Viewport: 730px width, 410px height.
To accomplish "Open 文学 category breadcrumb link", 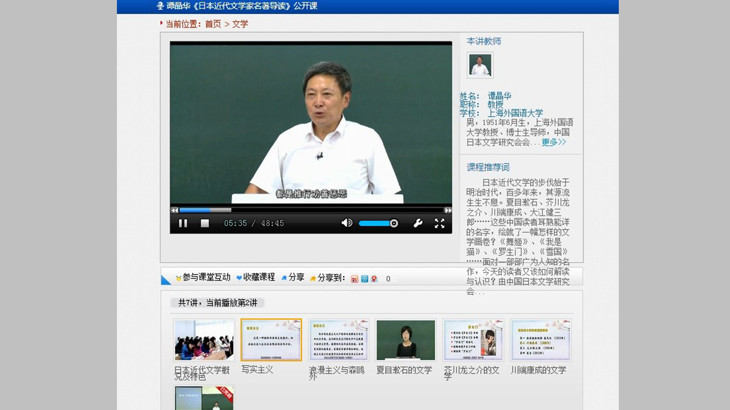I will click(240, 24).
